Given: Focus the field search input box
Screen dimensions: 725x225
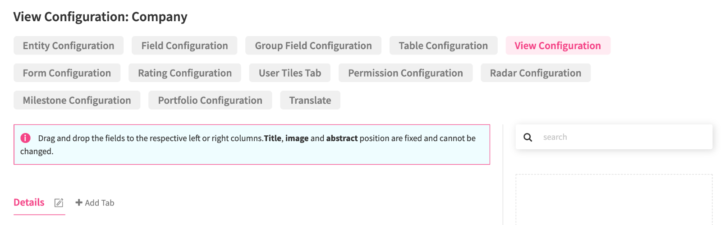Looking at the screenshot, I should point(622,137).
